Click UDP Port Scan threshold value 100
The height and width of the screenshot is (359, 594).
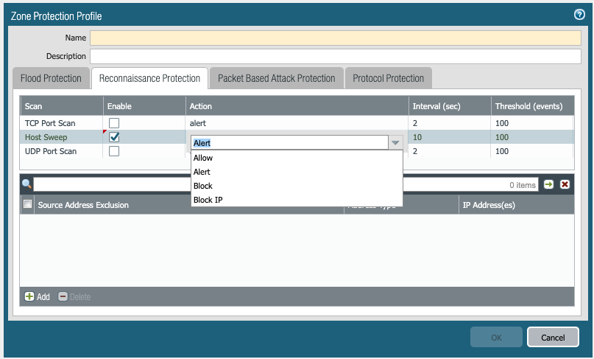[x=502, y=151]
